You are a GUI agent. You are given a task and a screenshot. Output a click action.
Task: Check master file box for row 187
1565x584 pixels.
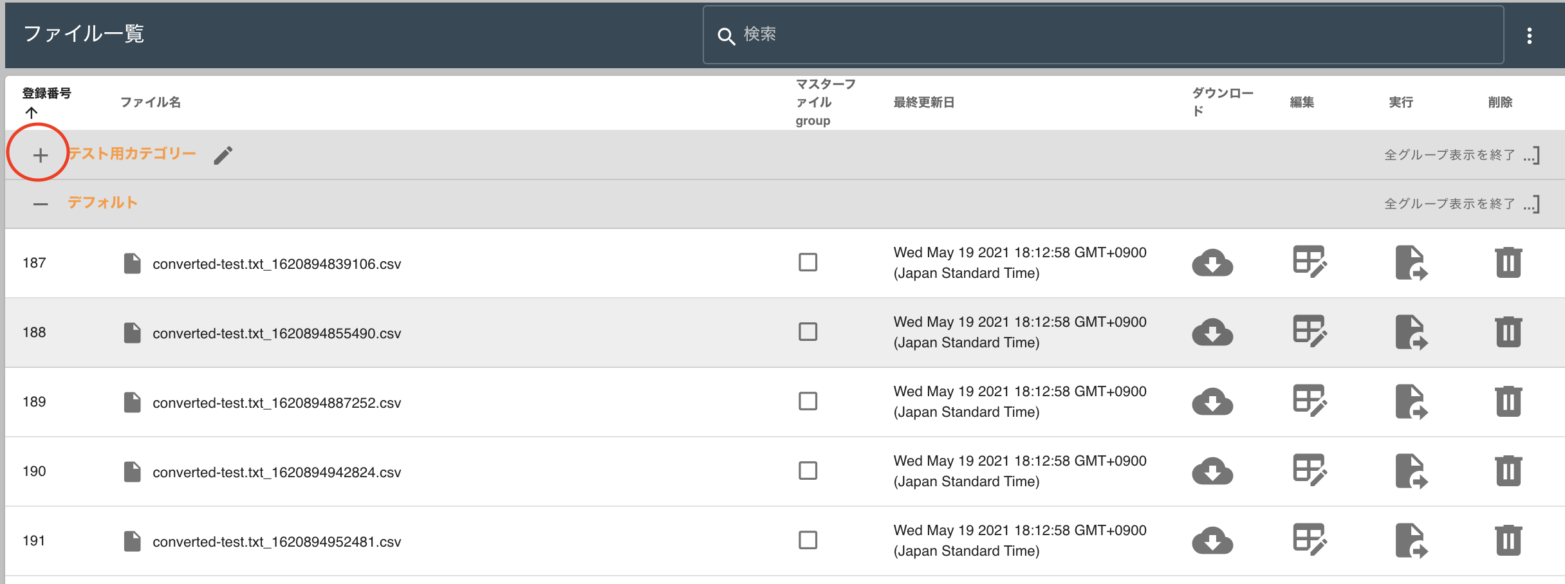(x=808, y=262)
